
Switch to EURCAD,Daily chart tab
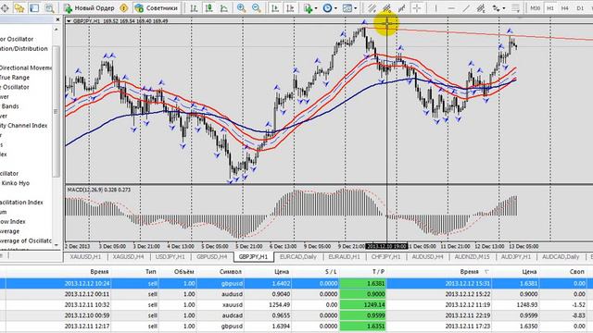coord(298,257)
